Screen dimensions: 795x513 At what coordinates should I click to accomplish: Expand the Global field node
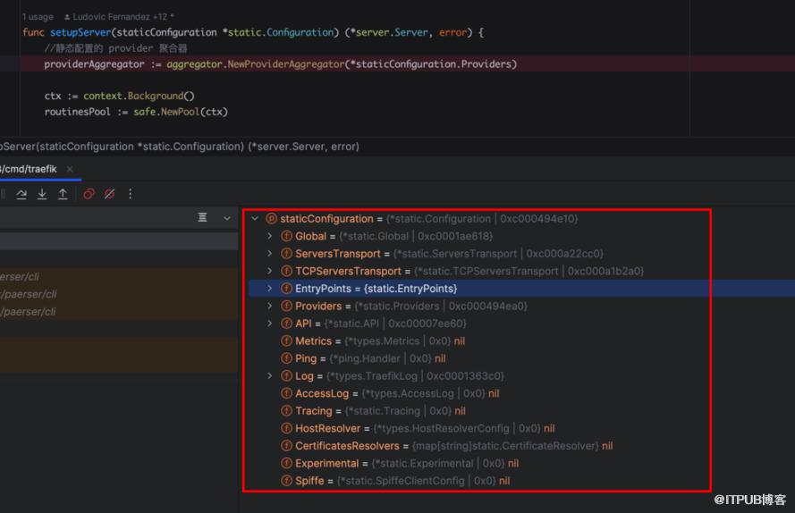[x=270, y=236]
